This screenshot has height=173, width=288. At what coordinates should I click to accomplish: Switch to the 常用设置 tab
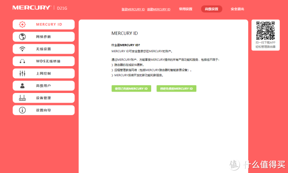click(186, 9)
